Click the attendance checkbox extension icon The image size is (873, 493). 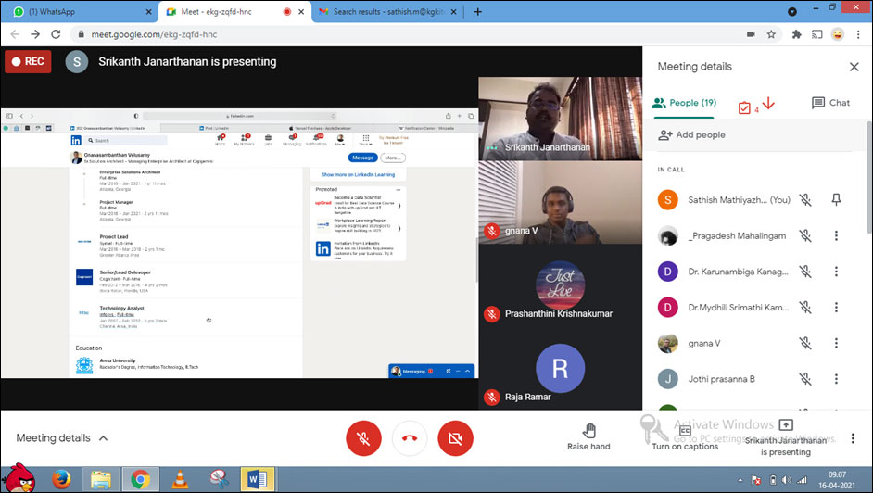point(744,107)
